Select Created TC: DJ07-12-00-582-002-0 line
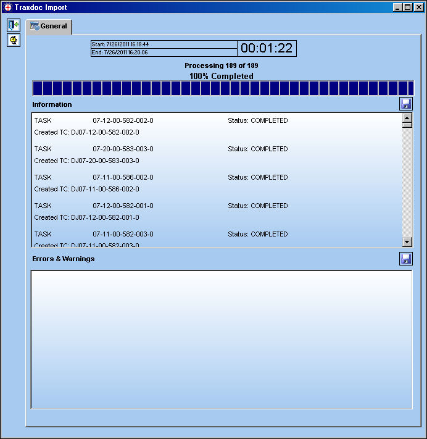Image resolution: width=427 pixels, height=439 pixels. 87,132
